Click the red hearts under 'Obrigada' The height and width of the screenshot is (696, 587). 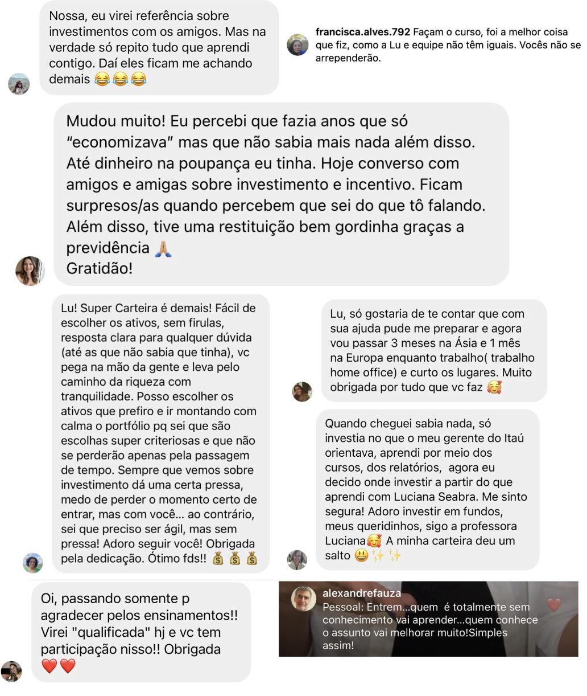click(59, 666)
